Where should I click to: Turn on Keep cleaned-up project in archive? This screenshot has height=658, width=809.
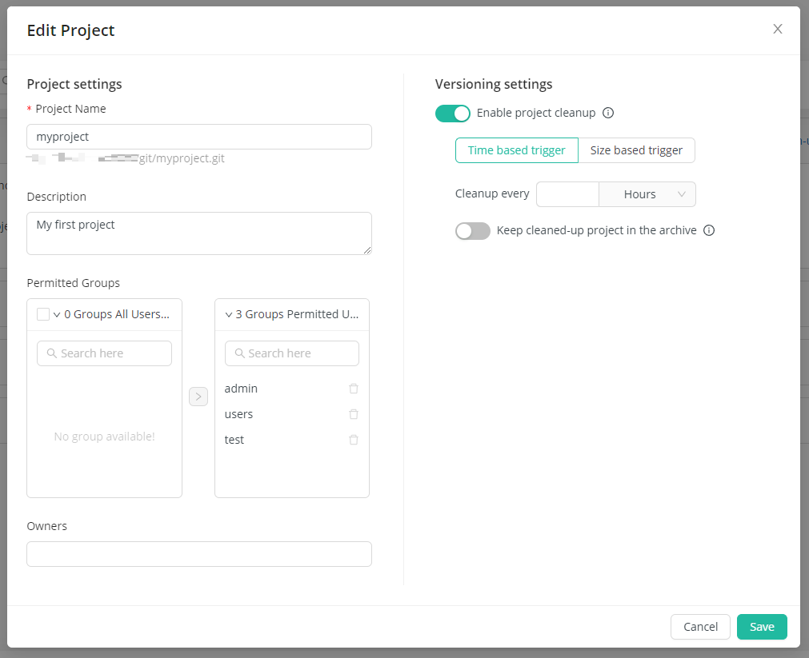(472, 231)
